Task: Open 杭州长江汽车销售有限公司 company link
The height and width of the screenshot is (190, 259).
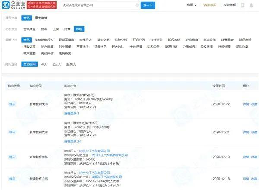Action: (x=110, y=155)
